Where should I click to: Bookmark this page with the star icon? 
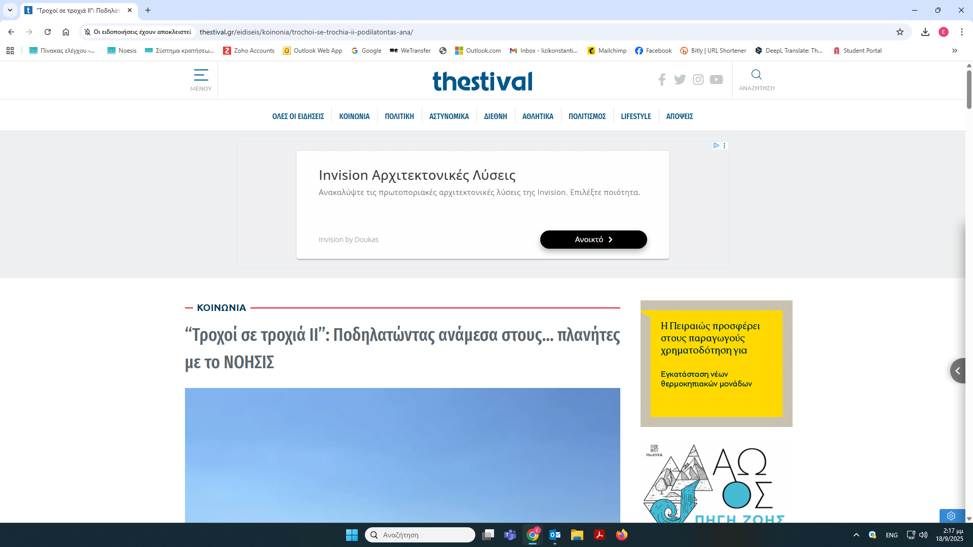pyautogui.click(x=900, y=32)
